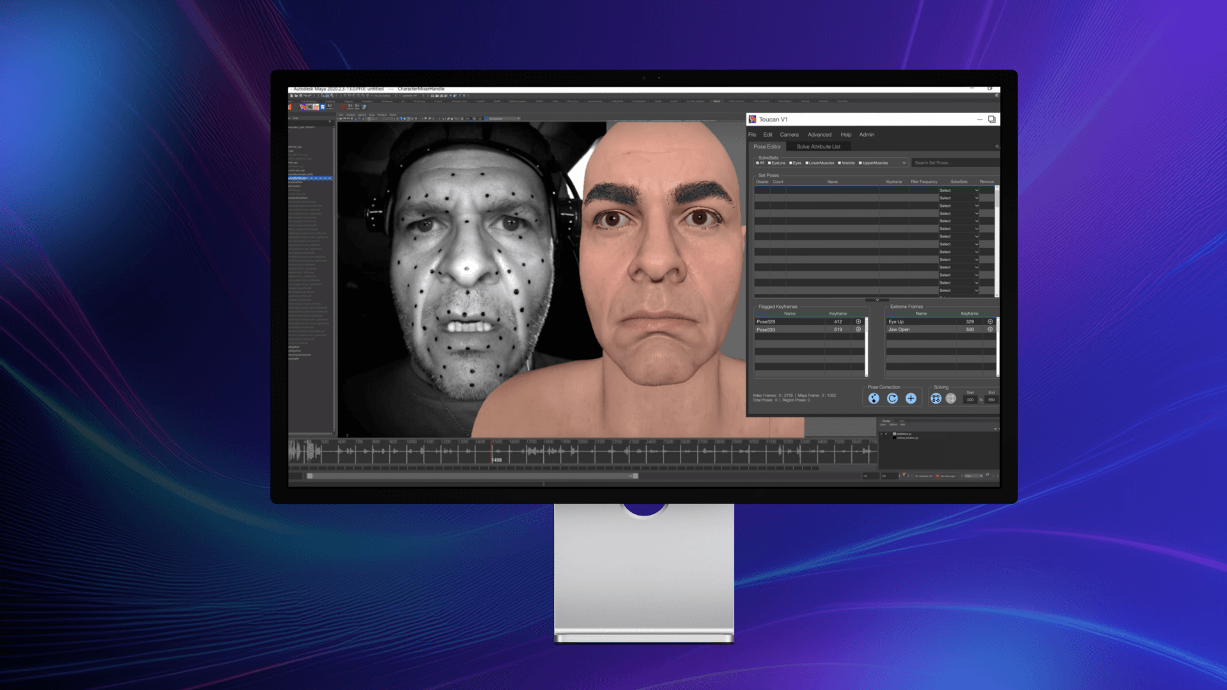1227x690 pixels.
Task: Click the plus icon next to Pose328
Action: point(858,321)
